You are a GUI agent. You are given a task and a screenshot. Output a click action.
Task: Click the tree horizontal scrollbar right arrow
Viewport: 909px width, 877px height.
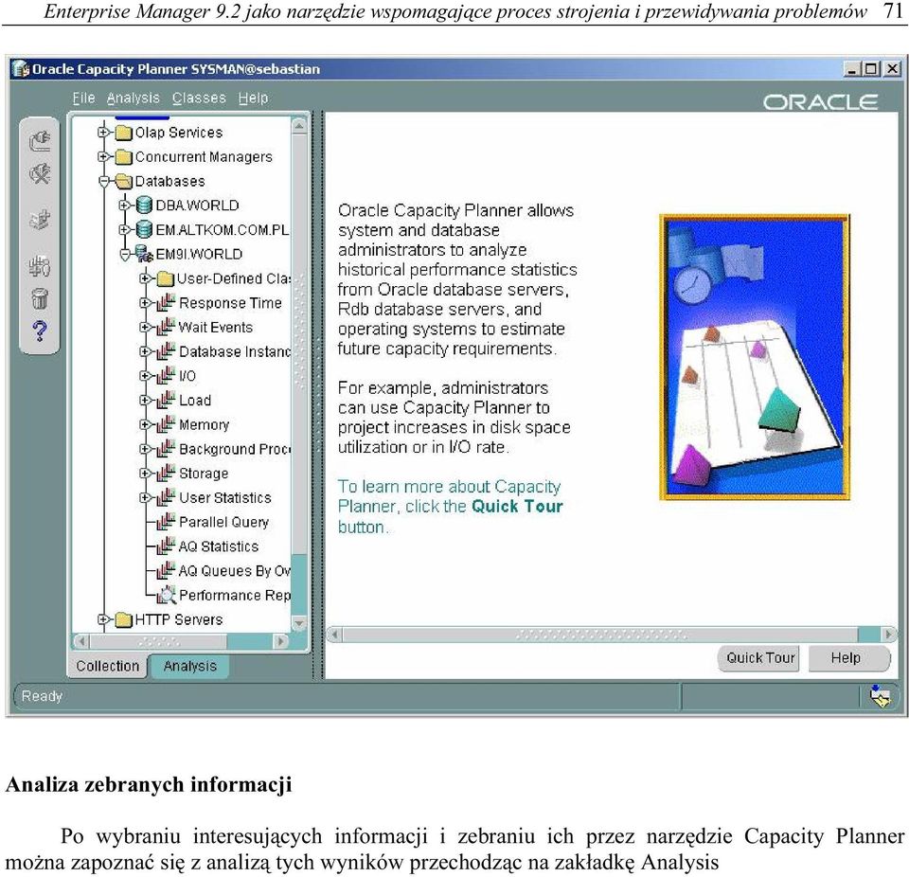coord(280,641)
